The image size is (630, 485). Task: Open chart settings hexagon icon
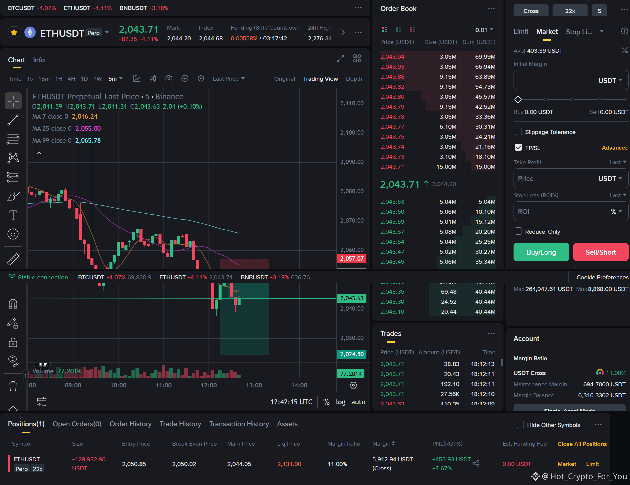pos(201,78)
